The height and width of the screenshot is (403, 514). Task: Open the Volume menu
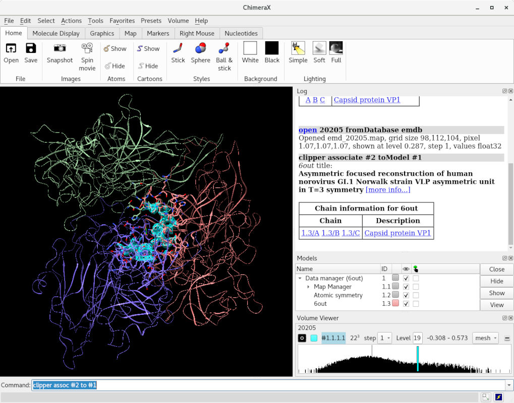[178, 21]
